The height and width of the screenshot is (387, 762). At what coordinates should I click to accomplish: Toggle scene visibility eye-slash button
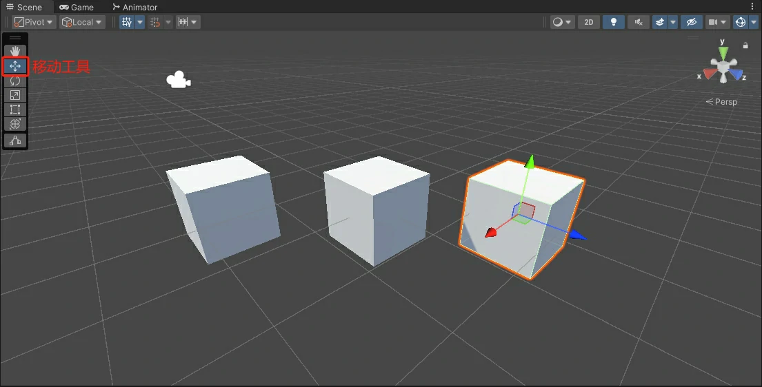tap(691, 22)
